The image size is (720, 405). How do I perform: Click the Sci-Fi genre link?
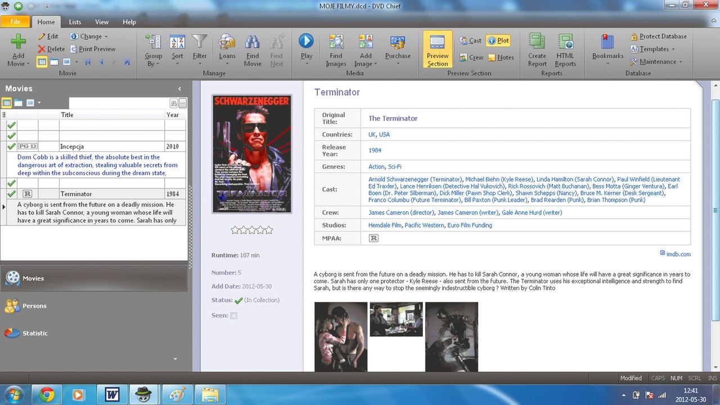(x=394, y=166)
